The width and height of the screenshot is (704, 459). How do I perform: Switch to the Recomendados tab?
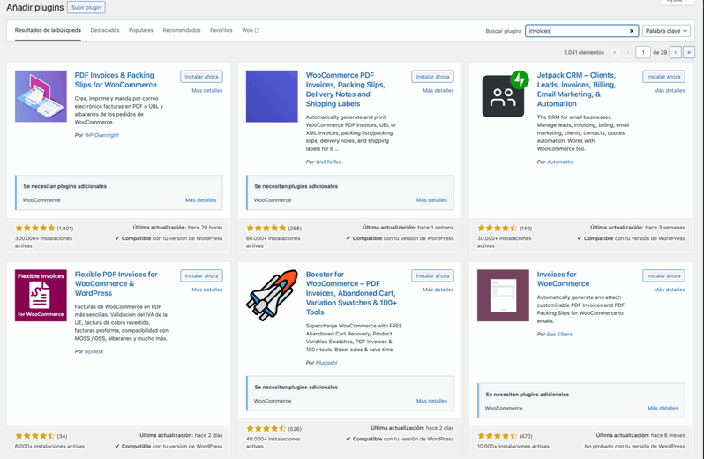182,30
